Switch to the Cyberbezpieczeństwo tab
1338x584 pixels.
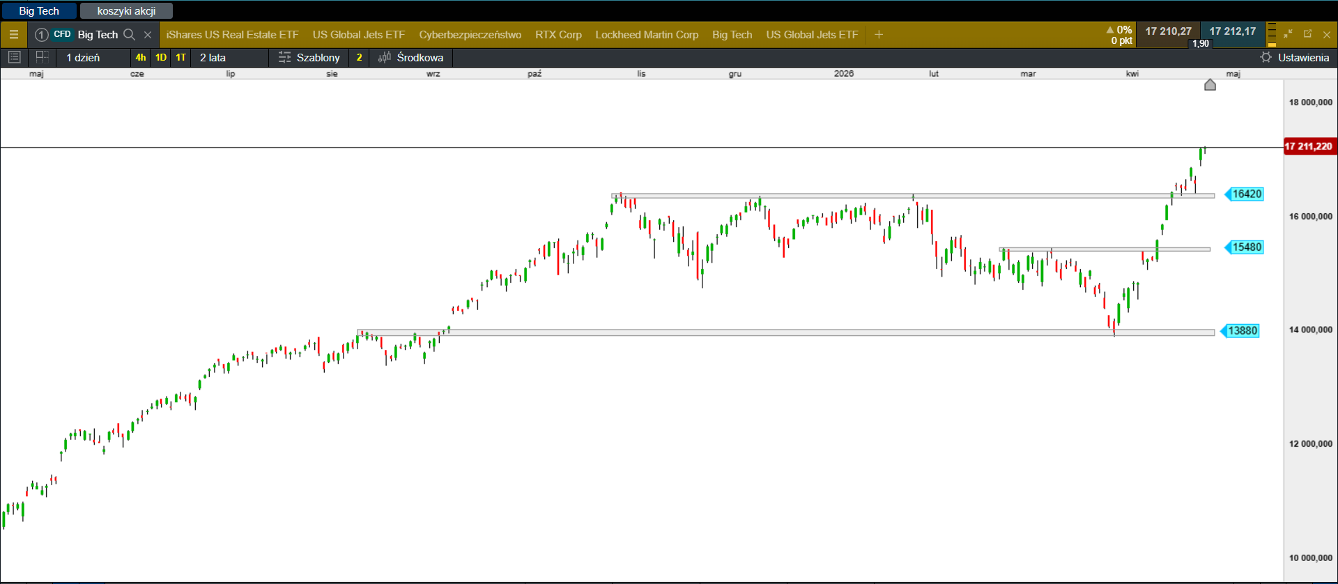click(x=470, y=34)
